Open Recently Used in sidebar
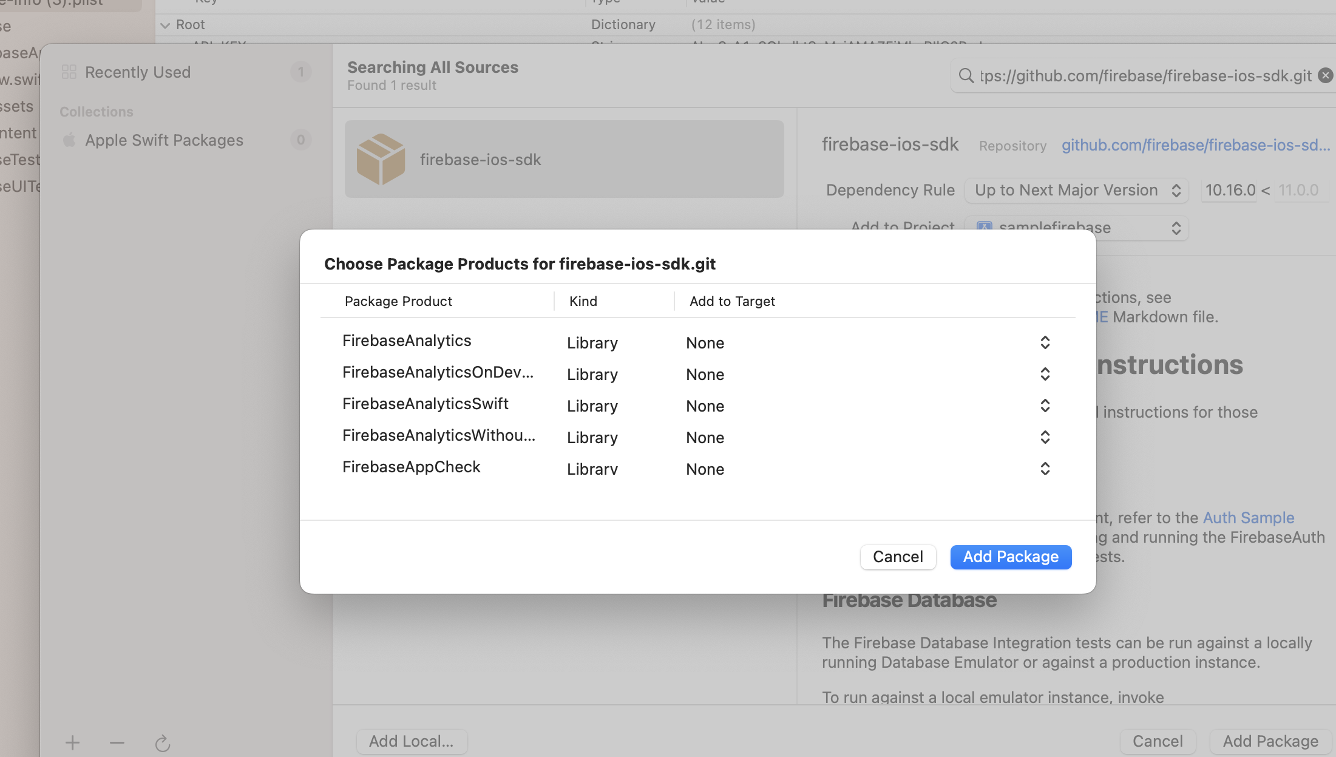This screenshot has height=757, width=1336. point(138,72)
